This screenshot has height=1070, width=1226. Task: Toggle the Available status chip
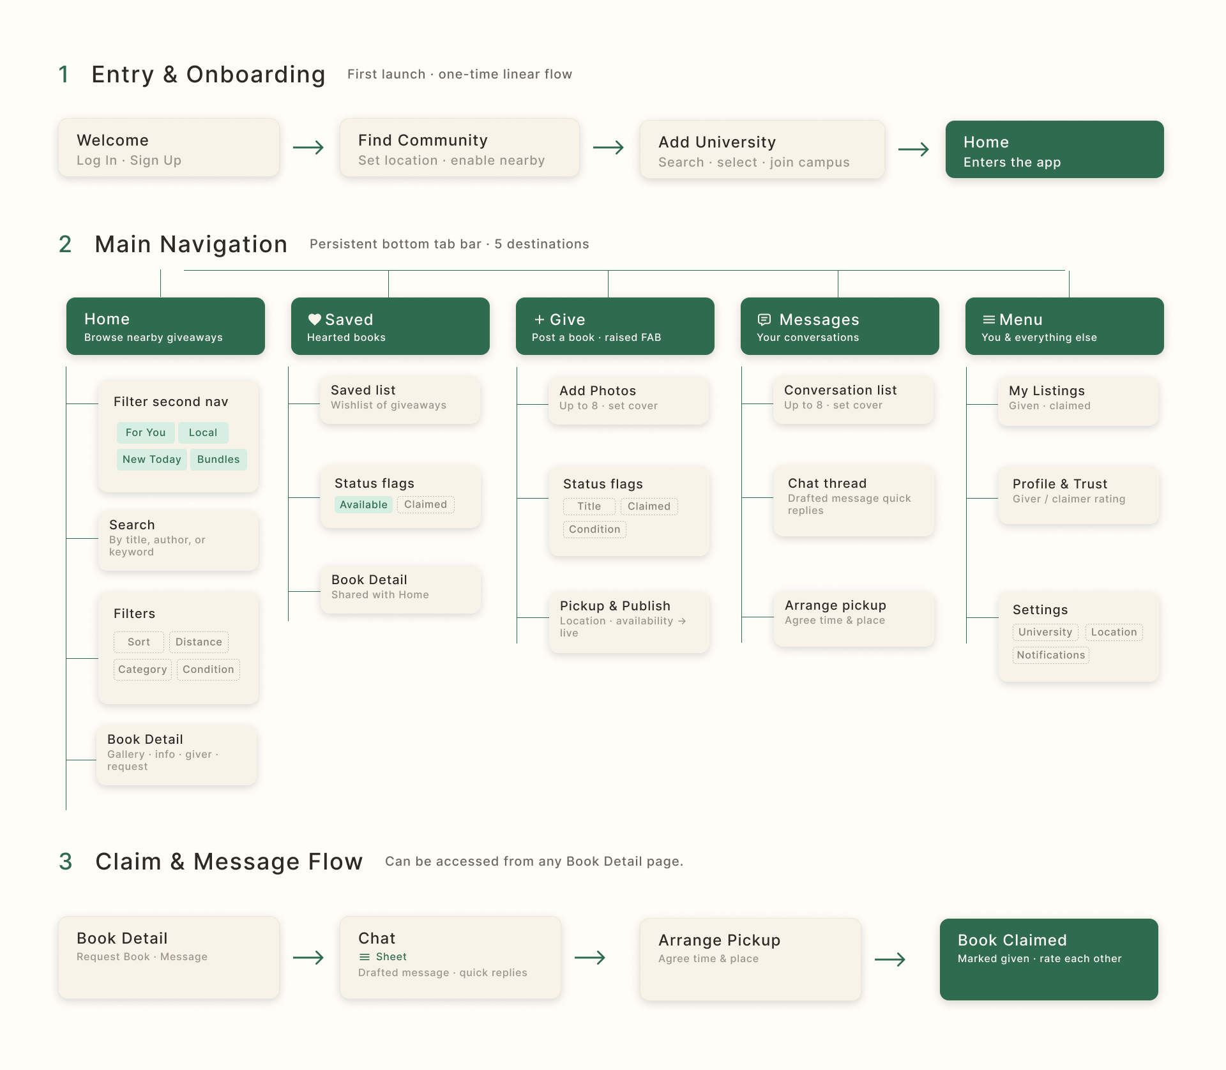tap(363, 504)
